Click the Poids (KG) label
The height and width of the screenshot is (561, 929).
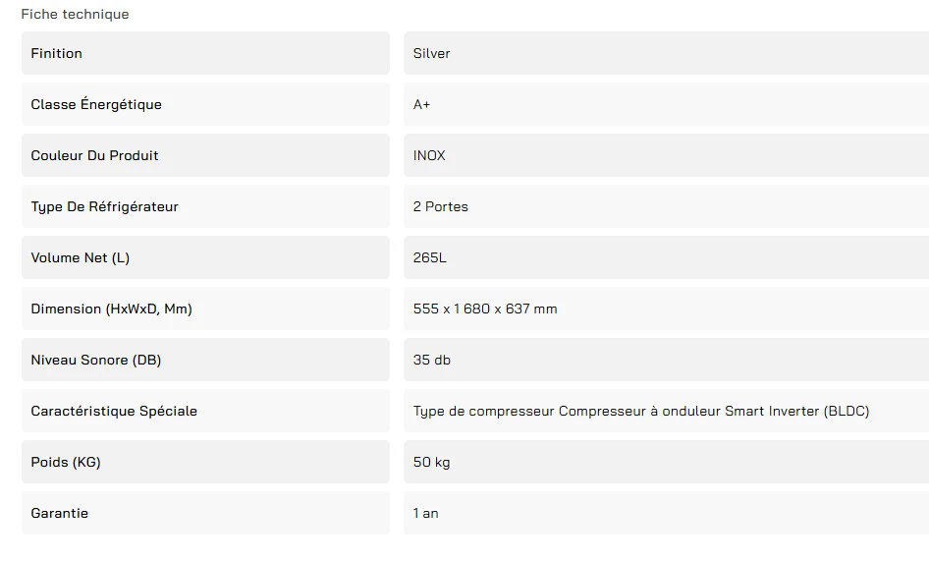[x=66, y=462]
